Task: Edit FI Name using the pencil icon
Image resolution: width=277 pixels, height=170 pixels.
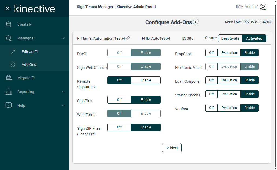Action: pos(128,38)
